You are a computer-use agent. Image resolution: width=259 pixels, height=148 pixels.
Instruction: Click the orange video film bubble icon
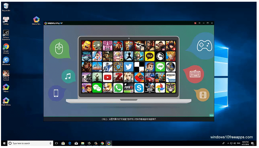202,95
